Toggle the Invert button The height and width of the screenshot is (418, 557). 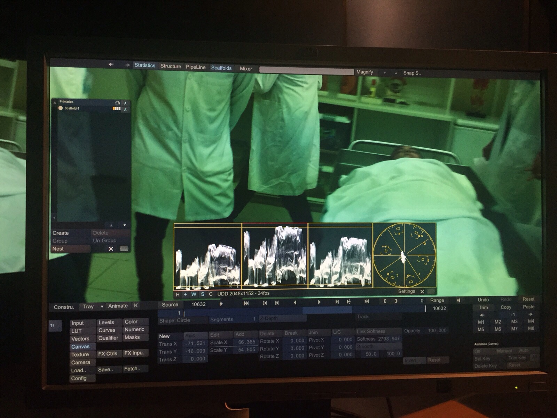[x=414, y=360]
